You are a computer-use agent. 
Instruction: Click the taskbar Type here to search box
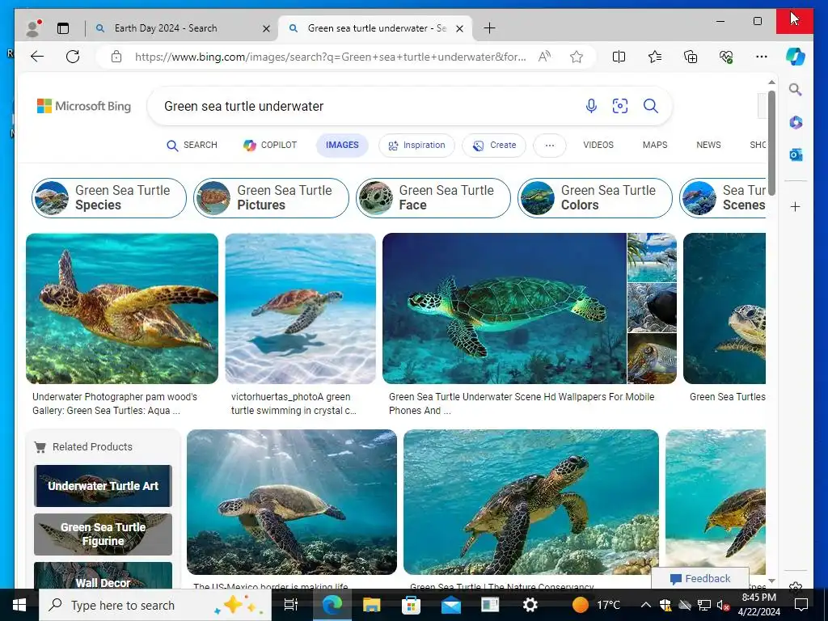pos(155,605)
